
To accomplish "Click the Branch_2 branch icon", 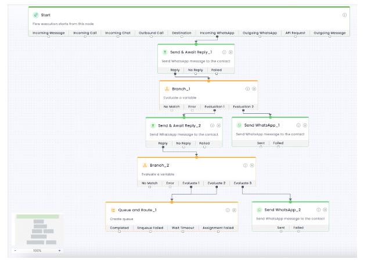I will tap(145, 165).
